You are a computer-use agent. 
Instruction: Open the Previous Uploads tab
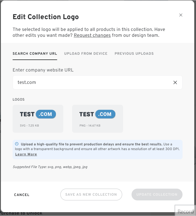134,54
